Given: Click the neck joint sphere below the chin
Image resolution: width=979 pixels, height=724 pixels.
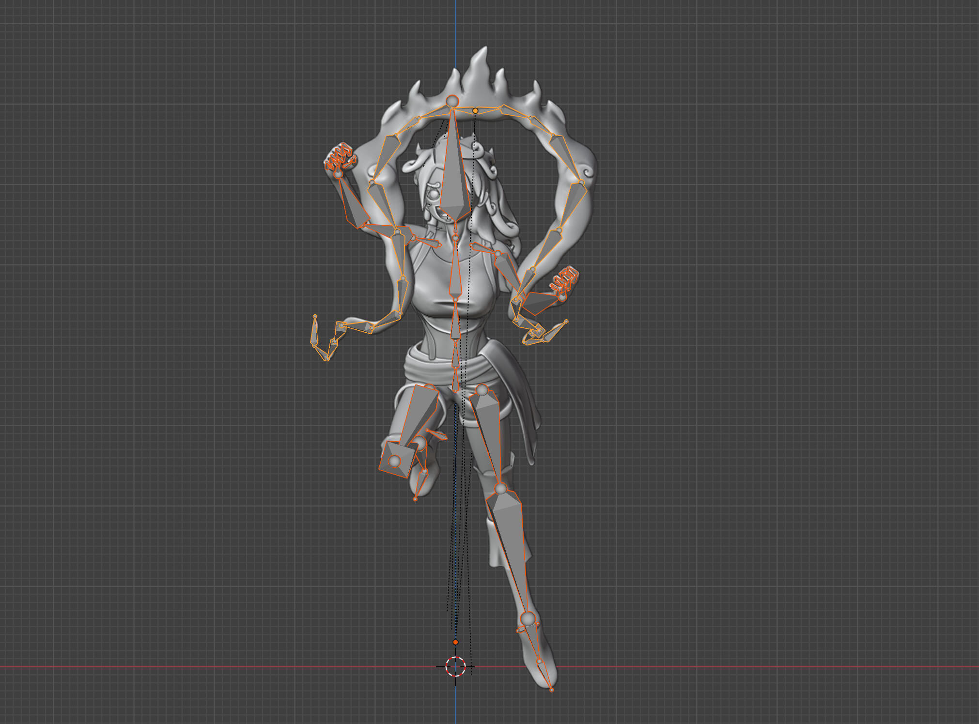Looking at the screenshot, I should [456, 237].
